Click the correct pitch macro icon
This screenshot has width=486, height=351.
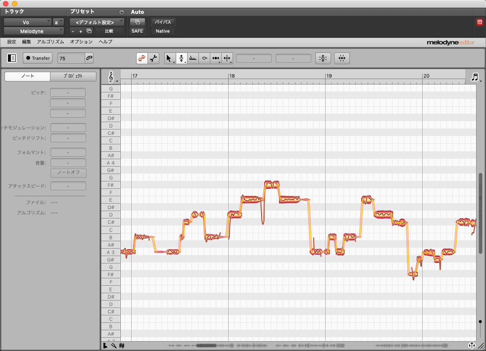click(323, 58)
